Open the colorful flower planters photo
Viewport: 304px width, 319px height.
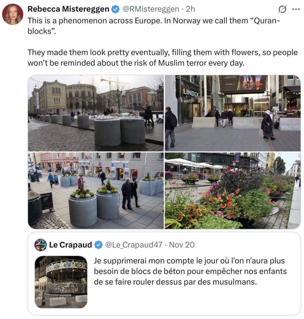click(233, 190)
